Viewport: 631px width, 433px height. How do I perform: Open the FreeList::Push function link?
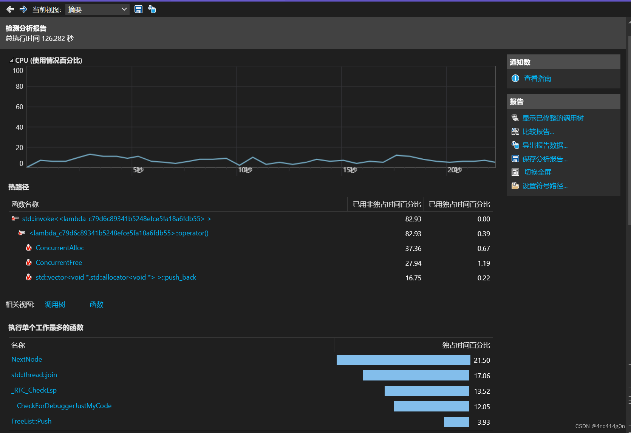click(31, 421)
